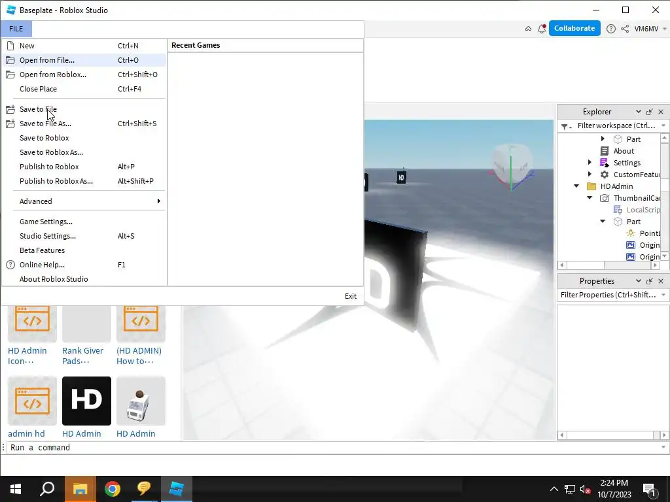
Task: Open Studio Settings
Action: 84,236
